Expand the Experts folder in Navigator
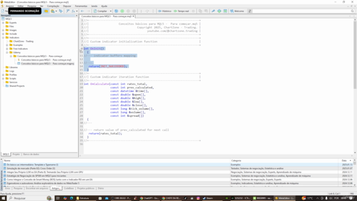This screenshot has height=201, width=357. point(3,23)
